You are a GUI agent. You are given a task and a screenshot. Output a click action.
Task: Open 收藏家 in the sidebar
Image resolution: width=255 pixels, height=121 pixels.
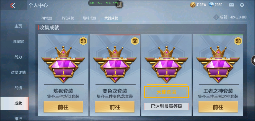point(18,42)
